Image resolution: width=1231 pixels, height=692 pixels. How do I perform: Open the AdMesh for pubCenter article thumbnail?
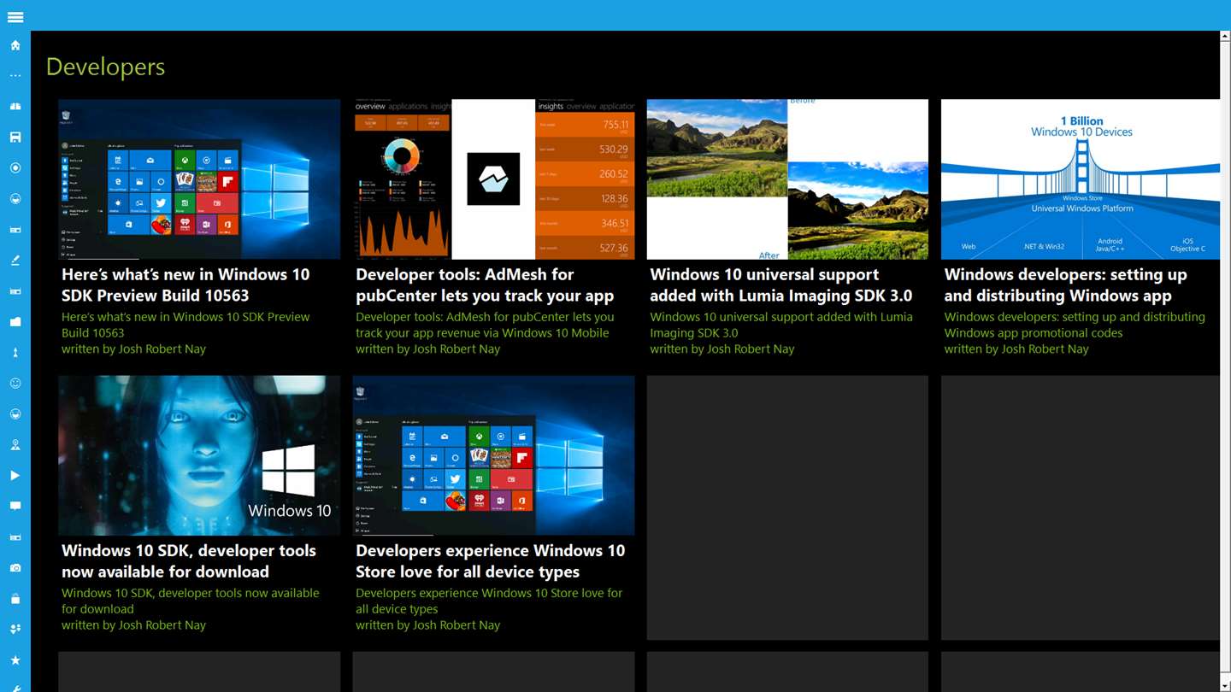pos(494,179)
